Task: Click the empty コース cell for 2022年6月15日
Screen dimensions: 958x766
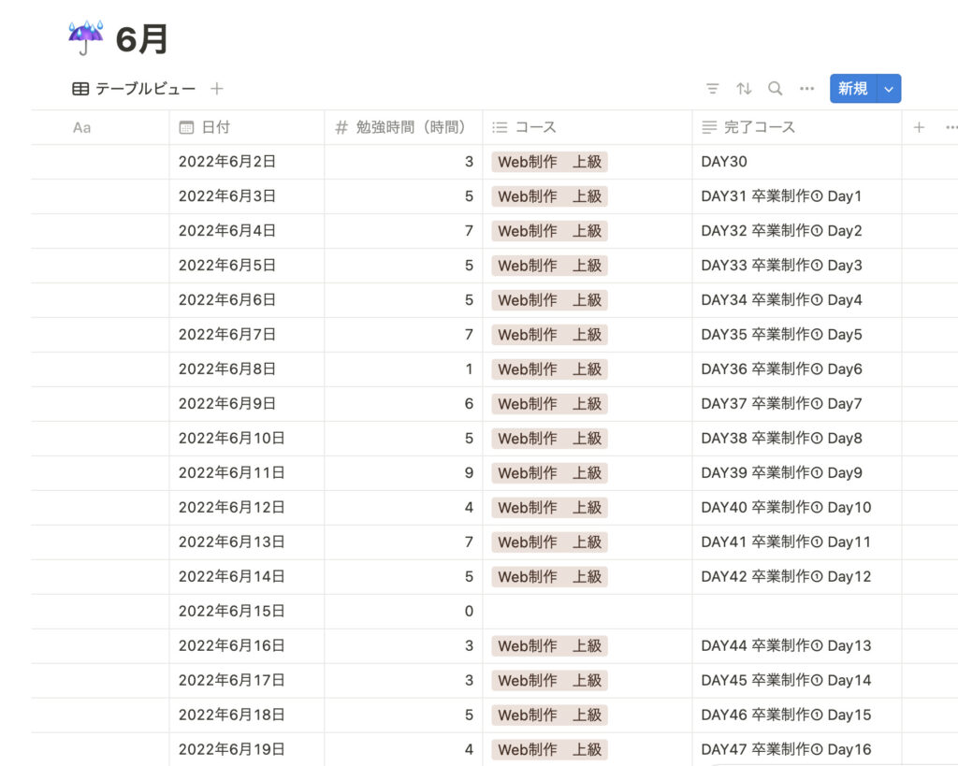Action: coord(587,612)
